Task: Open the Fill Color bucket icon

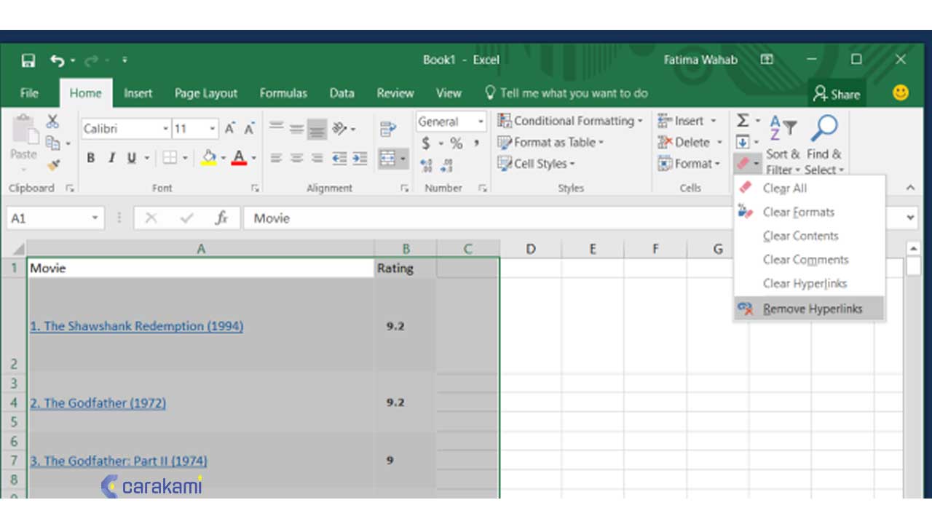Action: 208,157
